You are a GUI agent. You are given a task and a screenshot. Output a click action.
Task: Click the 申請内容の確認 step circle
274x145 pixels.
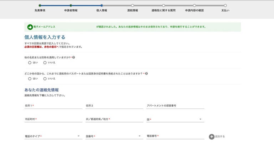click(x=194, y=5)
